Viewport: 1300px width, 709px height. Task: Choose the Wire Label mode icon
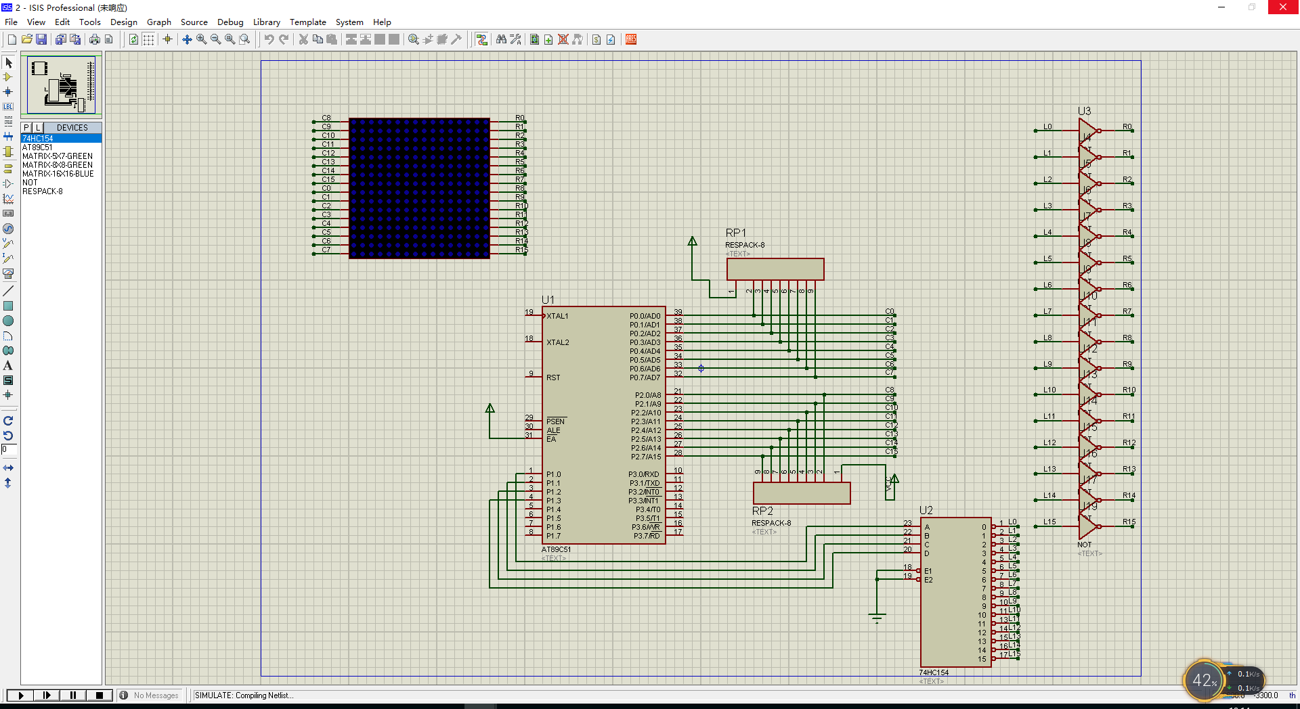tap(8, 107)
